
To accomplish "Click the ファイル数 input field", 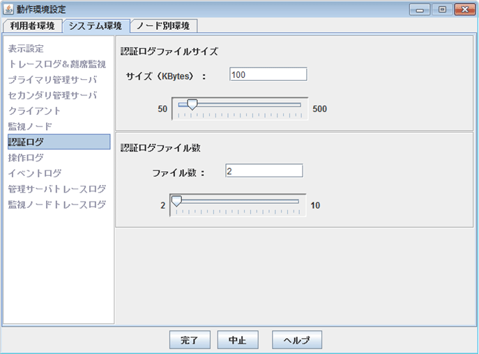I will pyautogui.click(x=264, y=171).
